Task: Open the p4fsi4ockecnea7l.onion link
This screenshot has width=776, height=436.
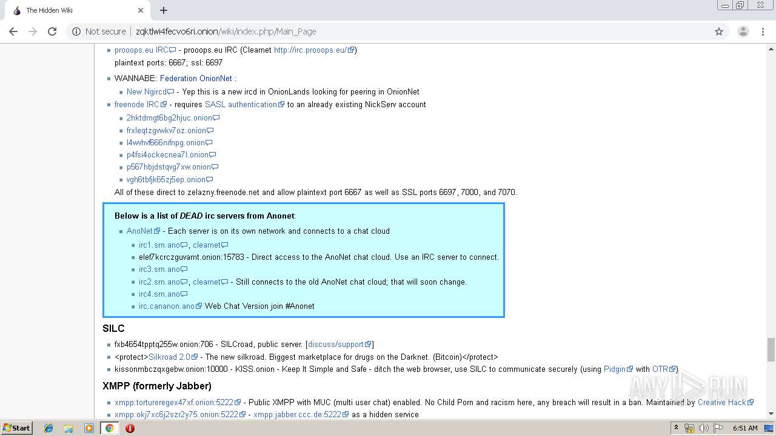Action: (171, 154)
